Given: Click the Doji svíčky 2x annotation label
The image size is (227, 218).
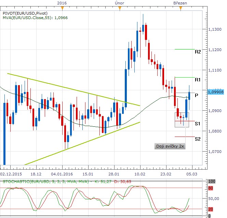Looking at the screenshot, I should [170, 146].
